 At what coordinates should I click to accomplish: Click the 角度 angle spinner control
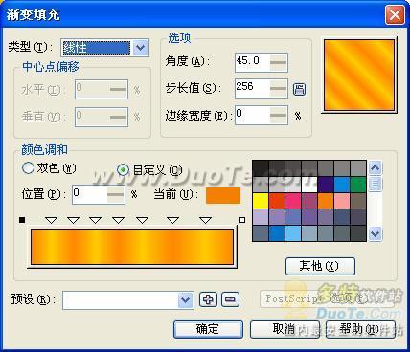pos(278,63)
